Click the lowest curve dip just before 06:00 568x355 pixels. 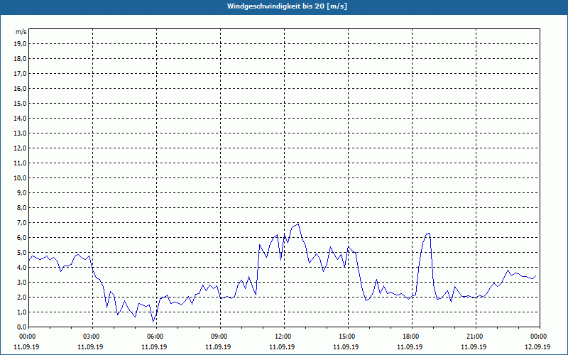(x=153, y=322)
